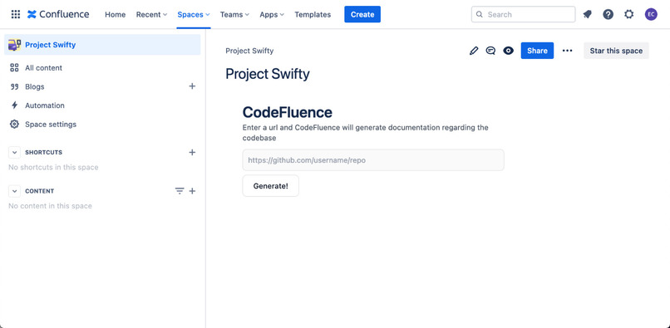Click the Confluence logo

pyautogui.click(x=58, y=14)
